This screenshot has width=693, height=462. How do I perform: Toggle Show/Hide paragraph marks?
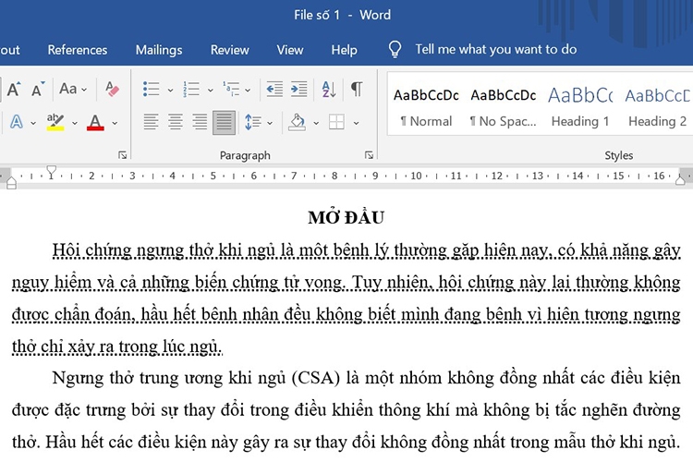[x=357, y=89]
